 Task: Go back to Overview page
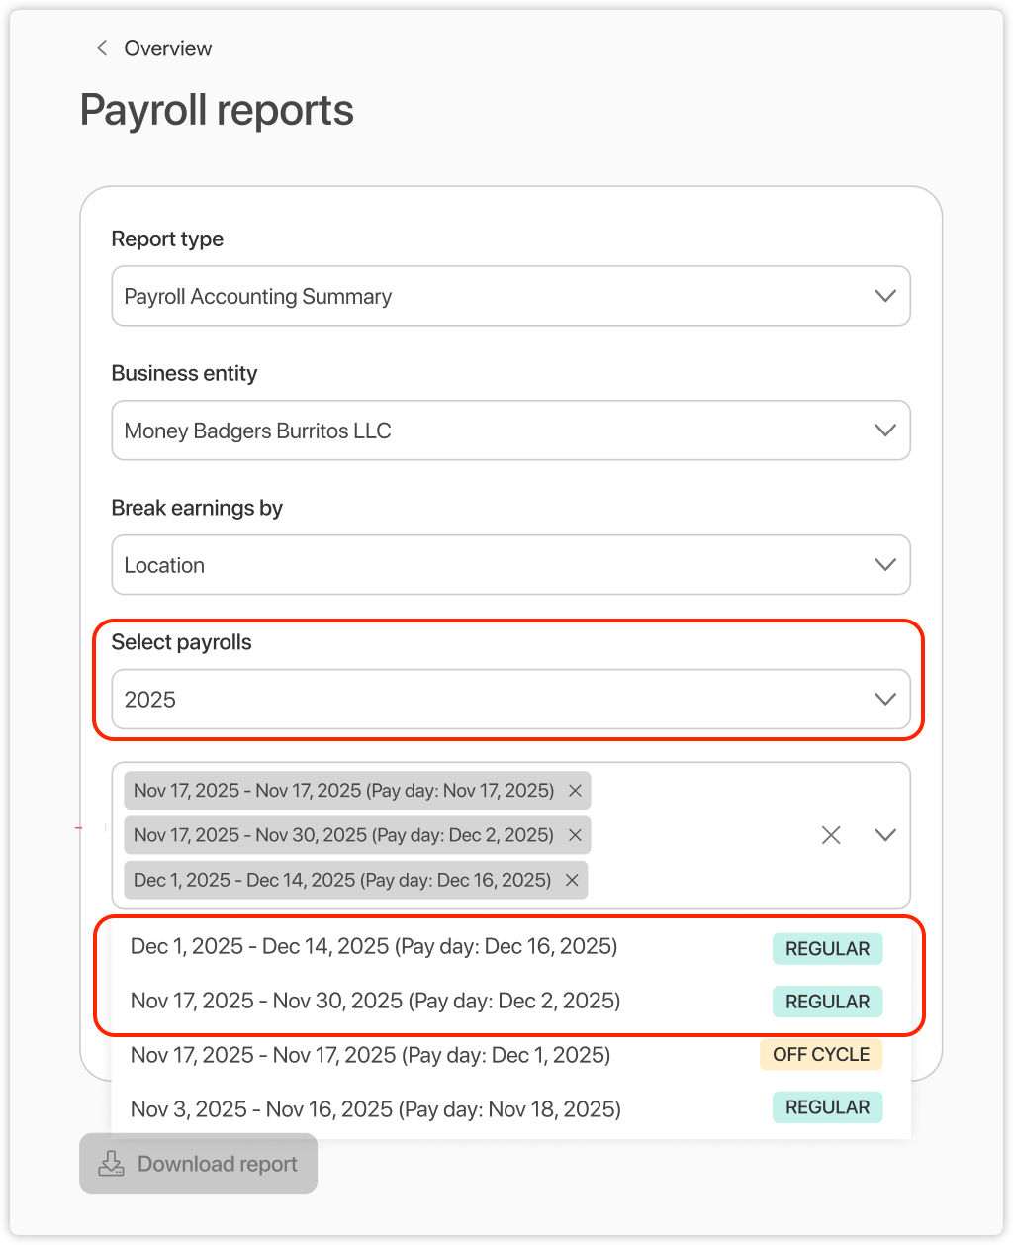167,48
